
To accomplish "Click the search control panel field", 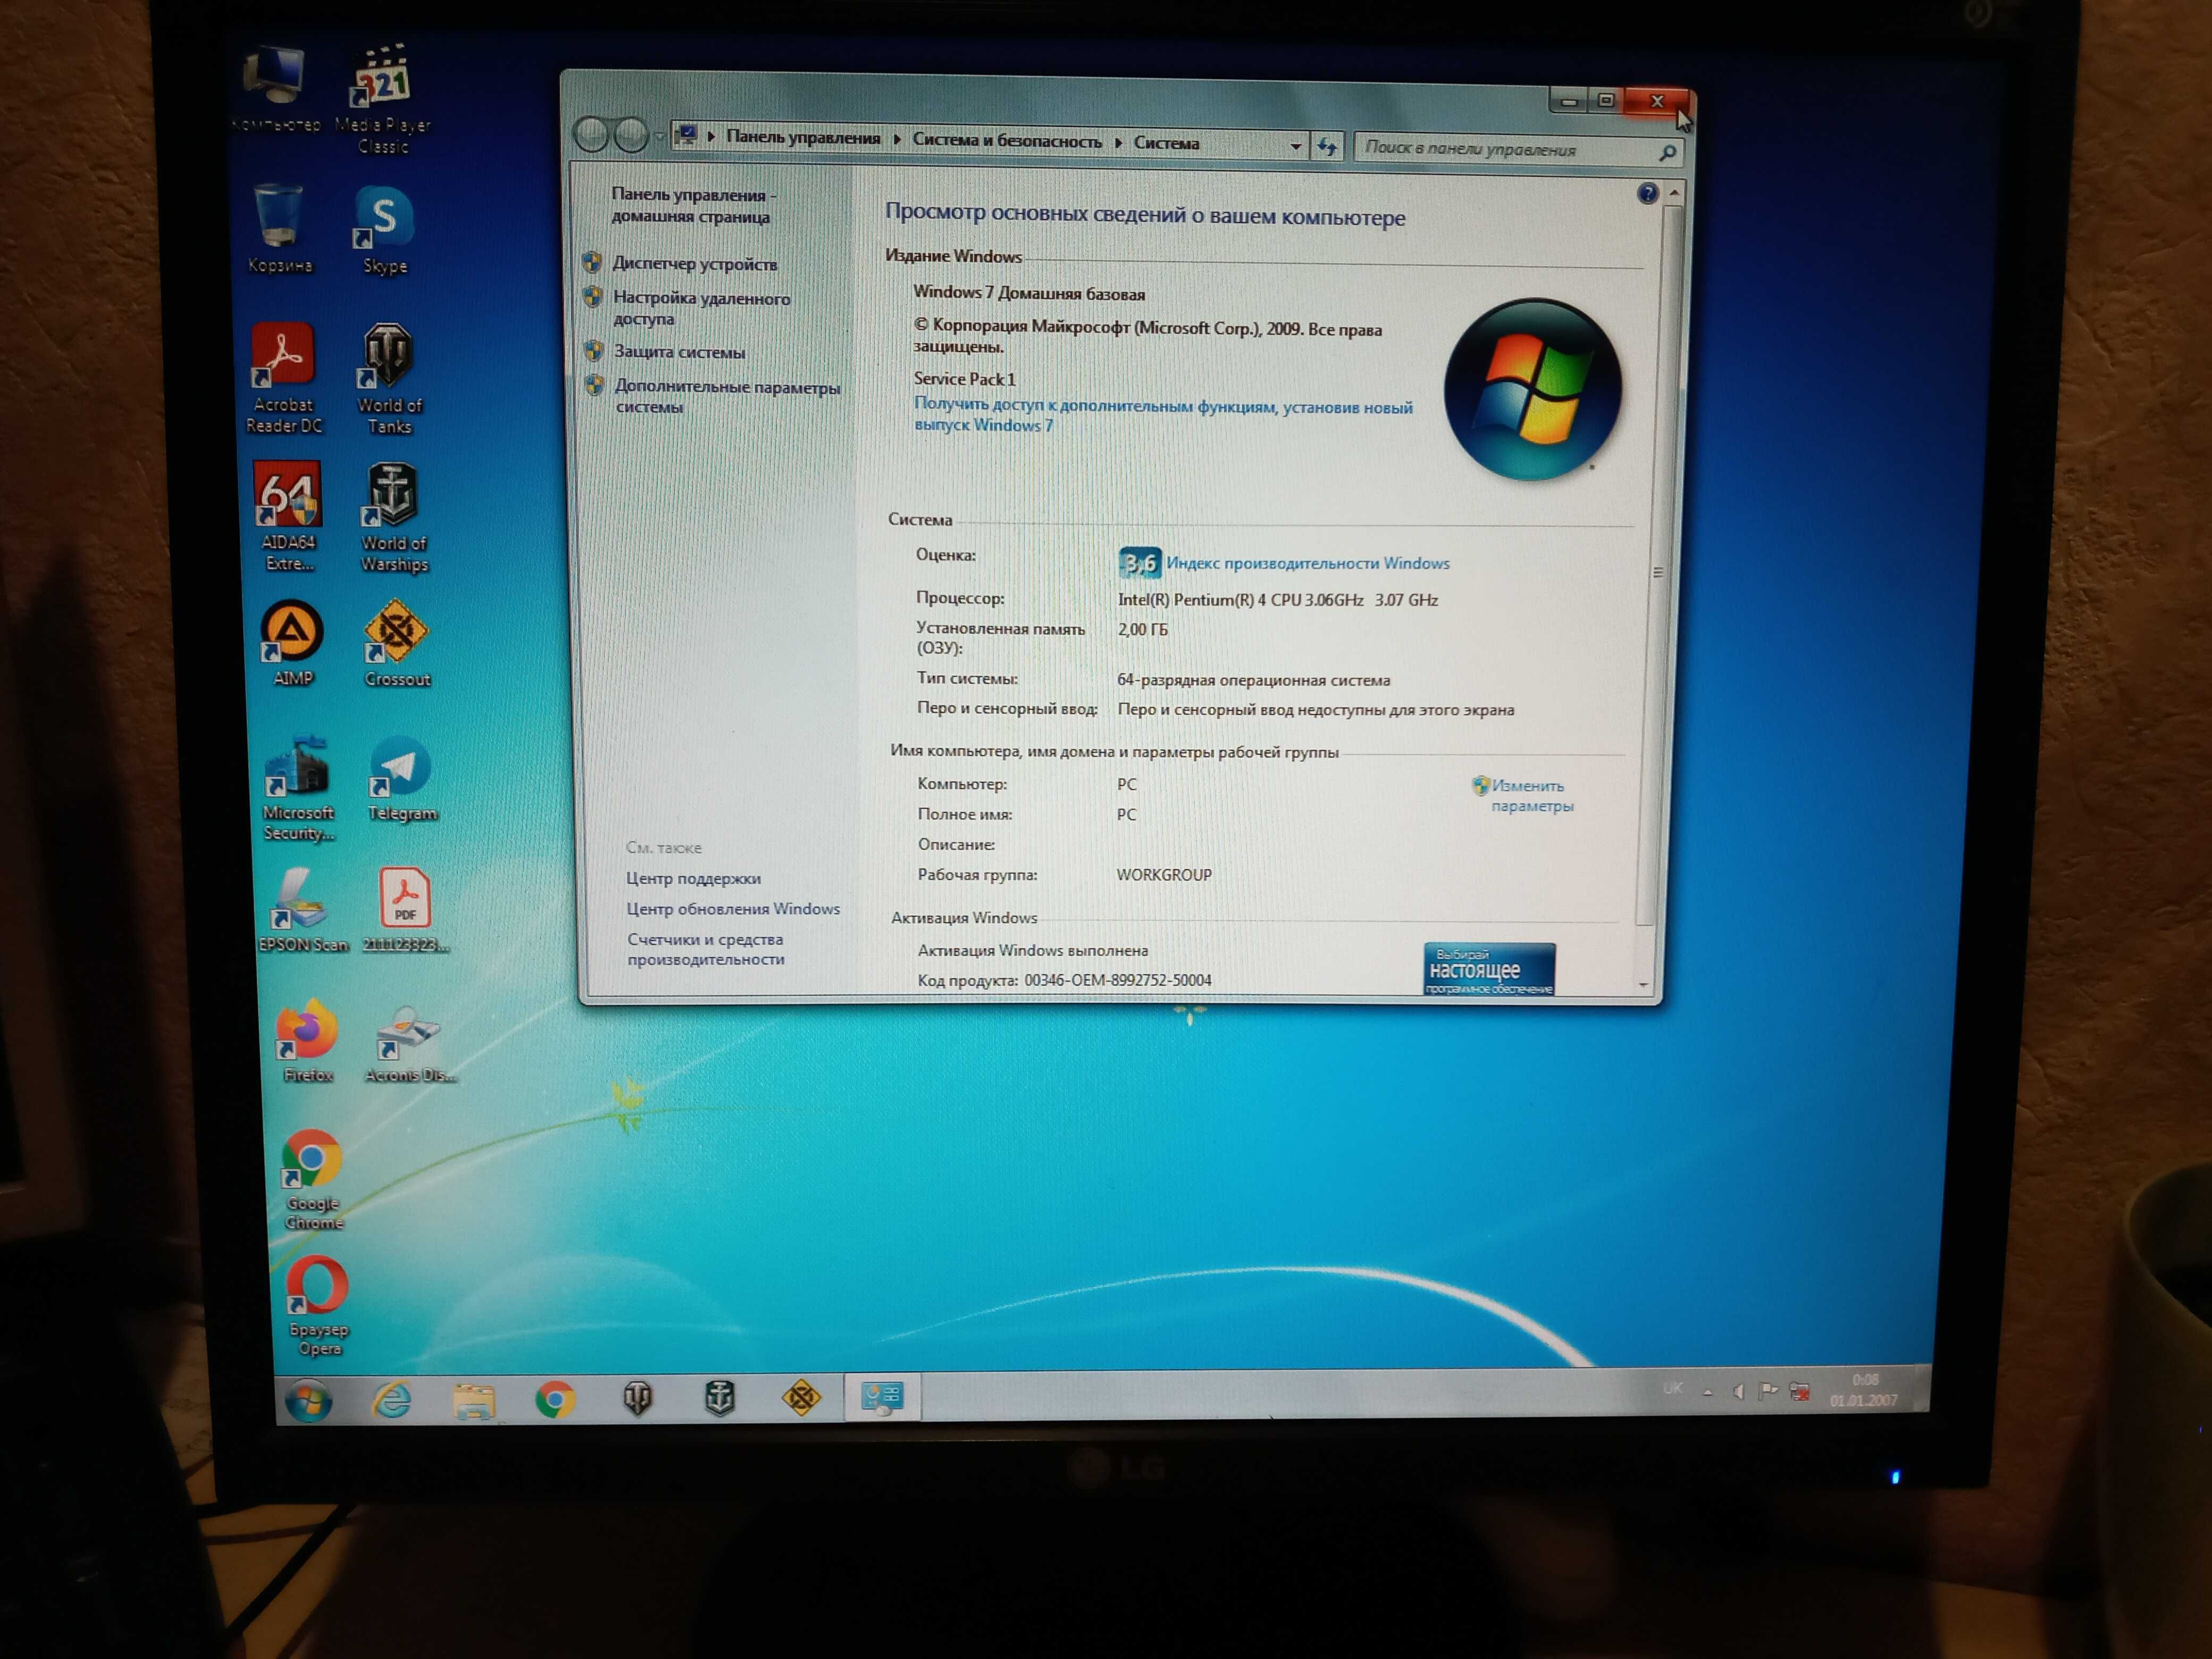I will coord(1508,150).
